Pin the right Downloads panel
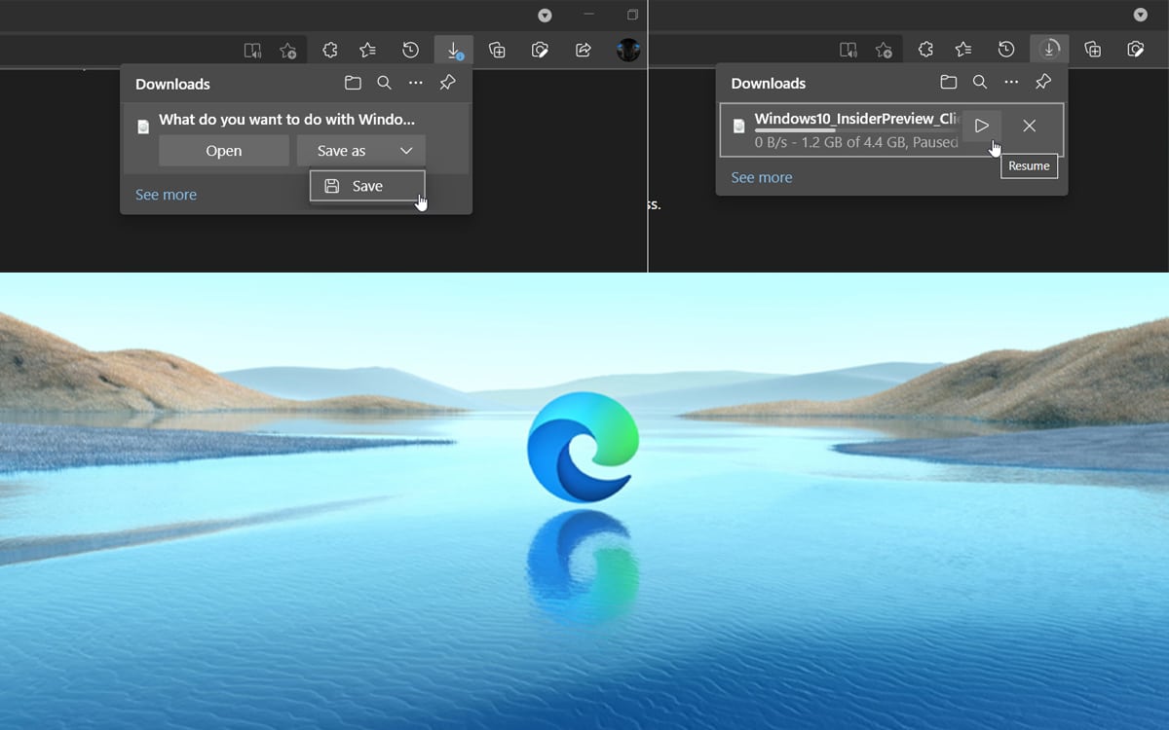Image resolution: width=1169 pixels, height=730 pixels. [x=1042, y=83]
